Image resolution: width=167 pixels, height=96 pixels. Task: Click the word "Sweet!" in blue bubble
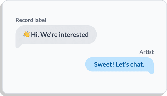pos(104,64)
